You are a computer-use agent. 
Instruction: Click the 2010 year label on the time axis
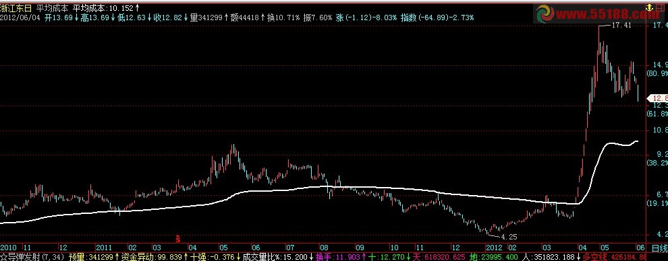pos(8,247)
